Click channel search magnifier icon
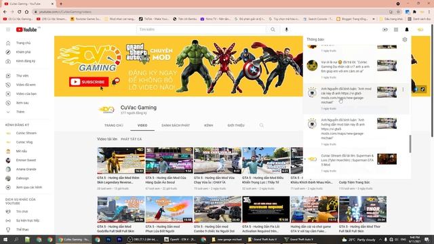This screenshot has height=244, width=434. tap(261, 125)
